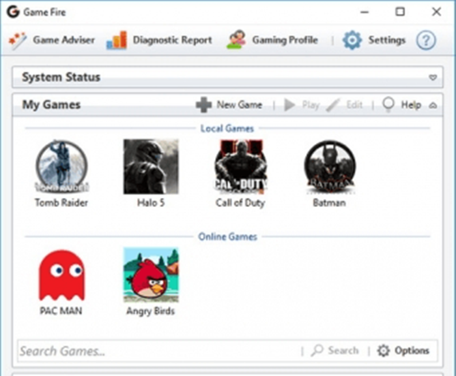The image size is (456, 376).
Task: Open the Options menu next to search
Action: [x=404, y=351]
